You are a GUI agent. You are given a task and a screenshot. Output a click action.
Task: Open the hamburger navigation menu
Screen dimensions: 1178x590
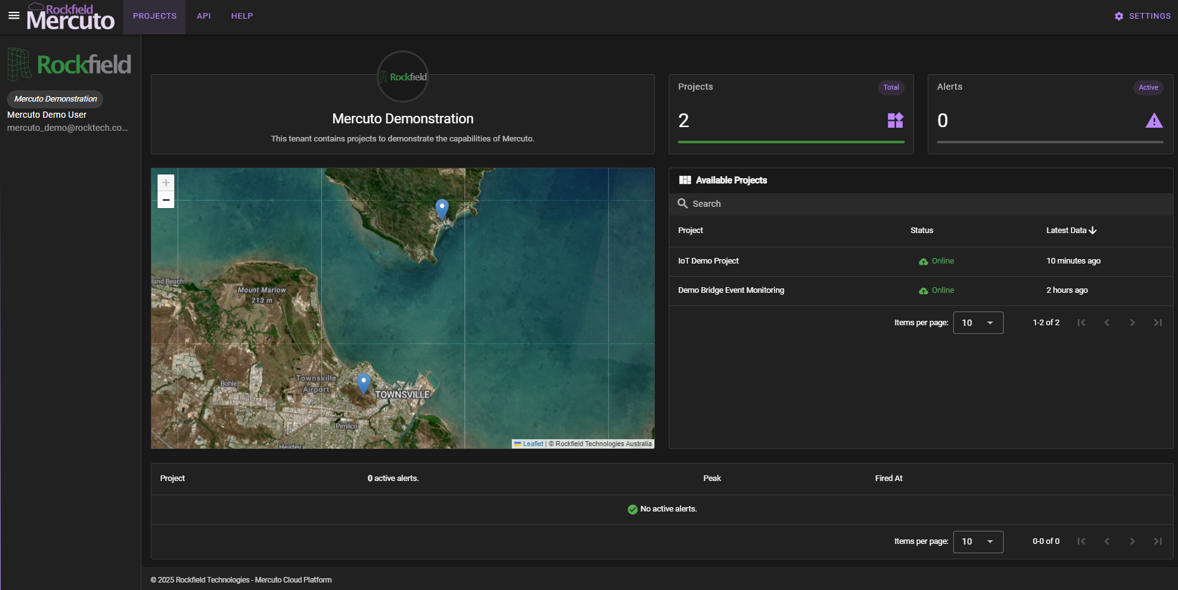point(14,16)
